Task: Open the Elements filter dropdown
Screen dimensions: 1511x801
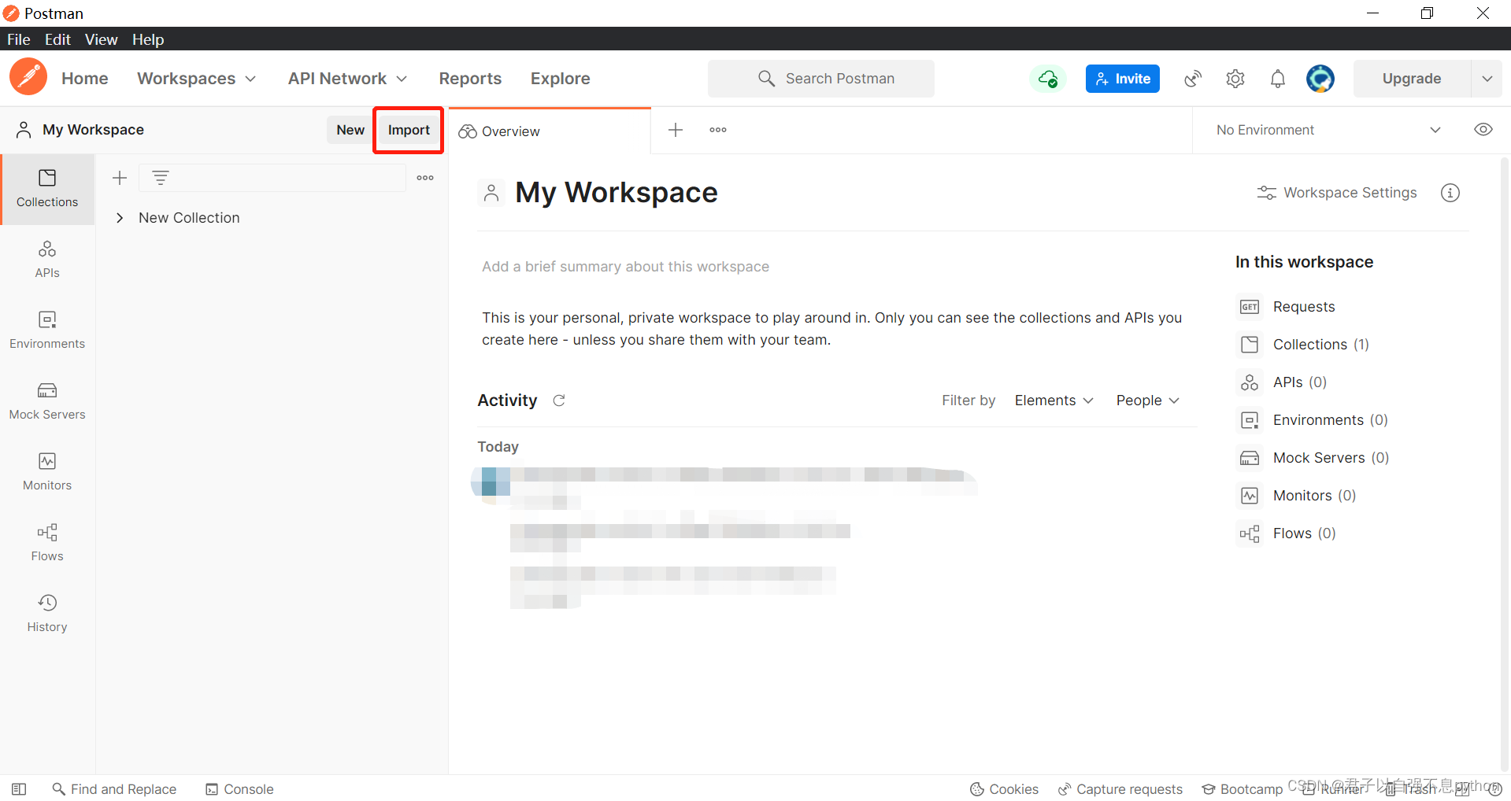Action: [1054, 400]
